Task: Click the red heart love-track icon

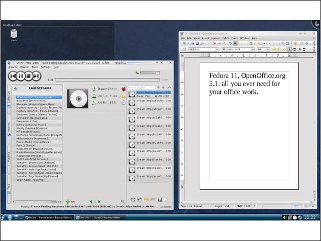Action: pyautogui.click(x=123, y=89)
